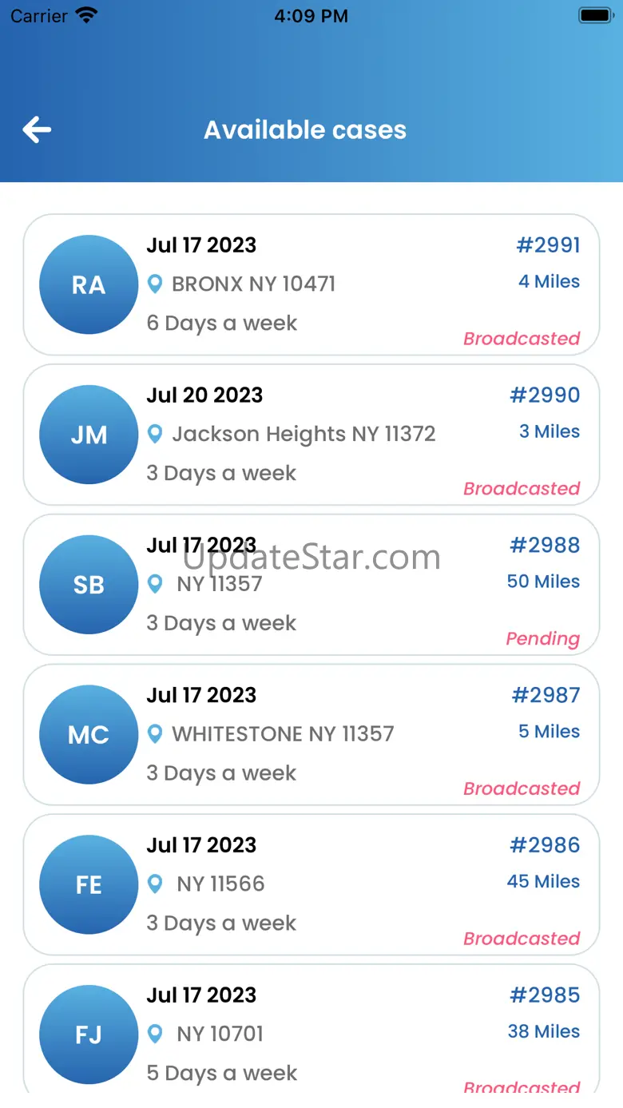This screenshot has width=623, height=1108.
Task: Click location pin beside WHITESTONE NY 11357
Action: [x=155, y=733]
